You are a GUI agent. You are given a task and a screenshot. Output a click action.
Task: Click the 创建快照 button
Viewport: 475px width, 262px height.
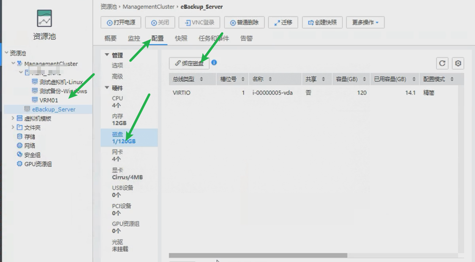point(322,23)
